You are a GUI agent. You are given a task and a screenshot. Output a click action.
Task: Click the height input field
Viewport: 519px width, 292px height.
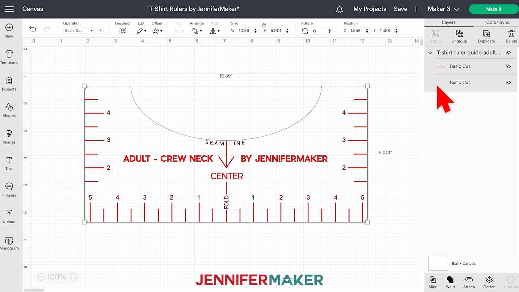pos(277,30)
